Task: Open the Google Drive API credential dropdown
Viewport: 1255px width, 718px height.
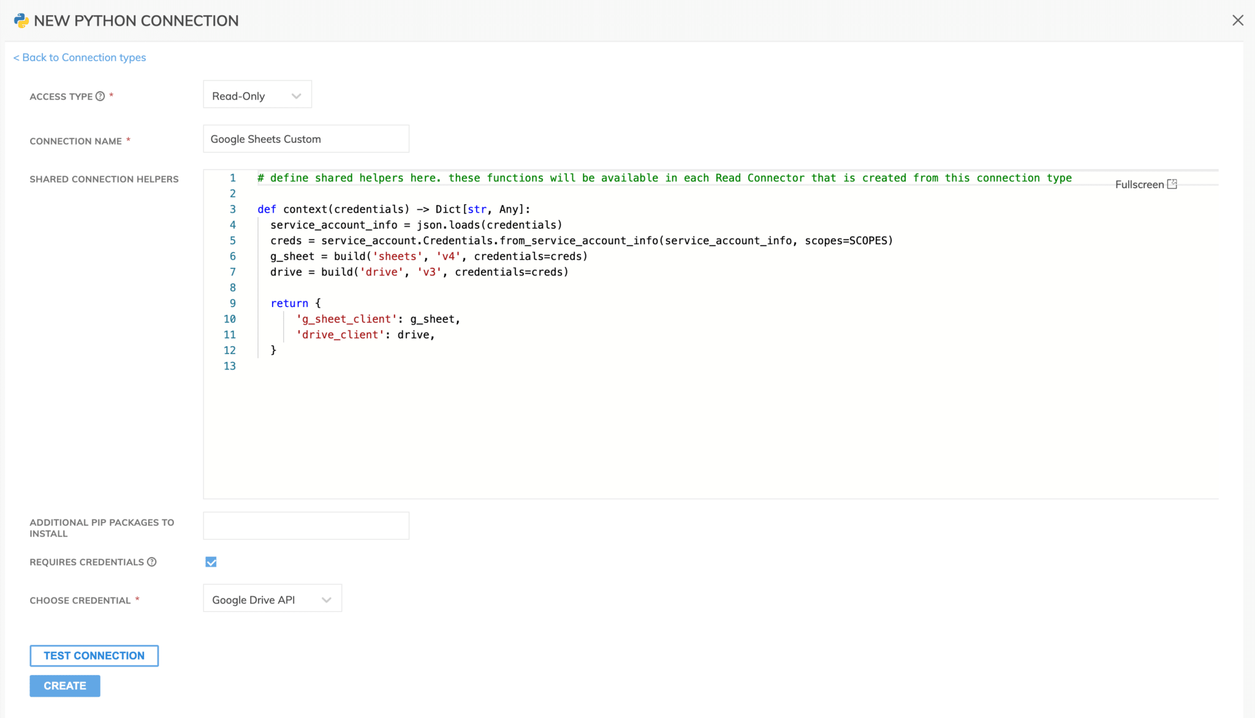Action: (x=272, y=599)
